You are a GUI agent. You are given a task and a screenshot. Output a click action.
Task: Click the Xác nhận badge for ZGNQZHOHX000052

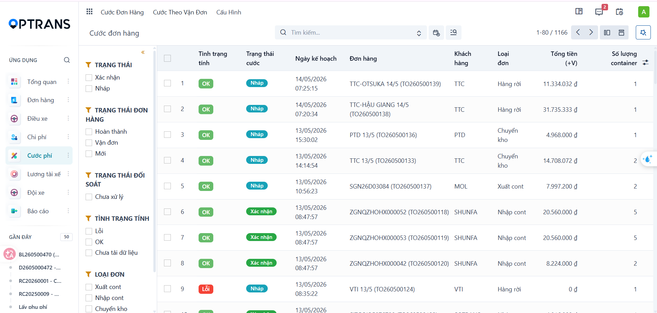tap(261, 212)
